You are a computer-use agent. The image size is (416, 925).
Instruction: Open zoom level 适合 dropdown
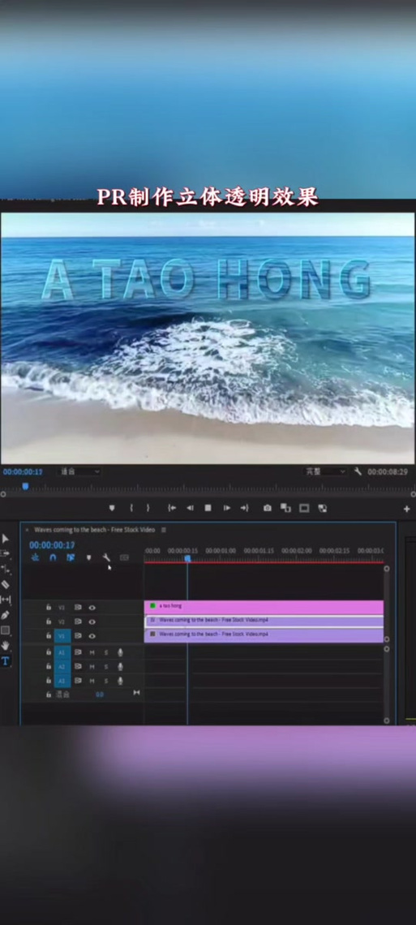[80, 471]
